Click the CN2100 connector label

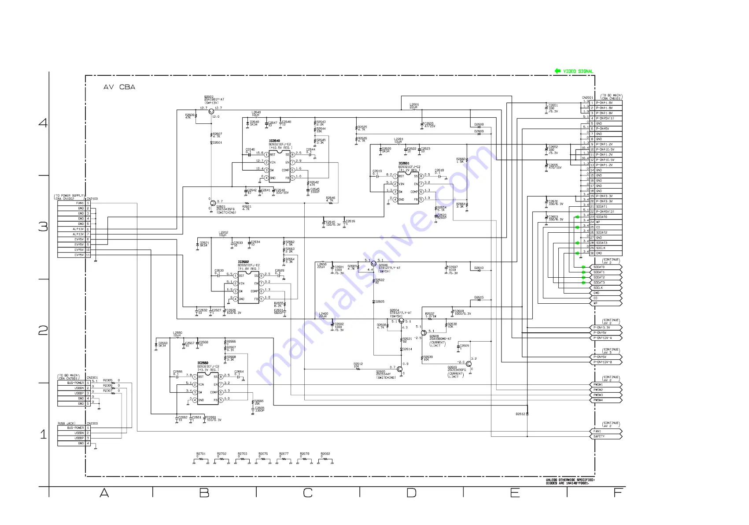pyautogui.click(x=92, y=199)
